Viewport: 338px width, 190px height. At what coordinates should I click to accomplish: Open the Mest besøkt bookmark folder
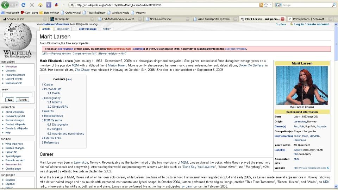[x=10, y=13]
